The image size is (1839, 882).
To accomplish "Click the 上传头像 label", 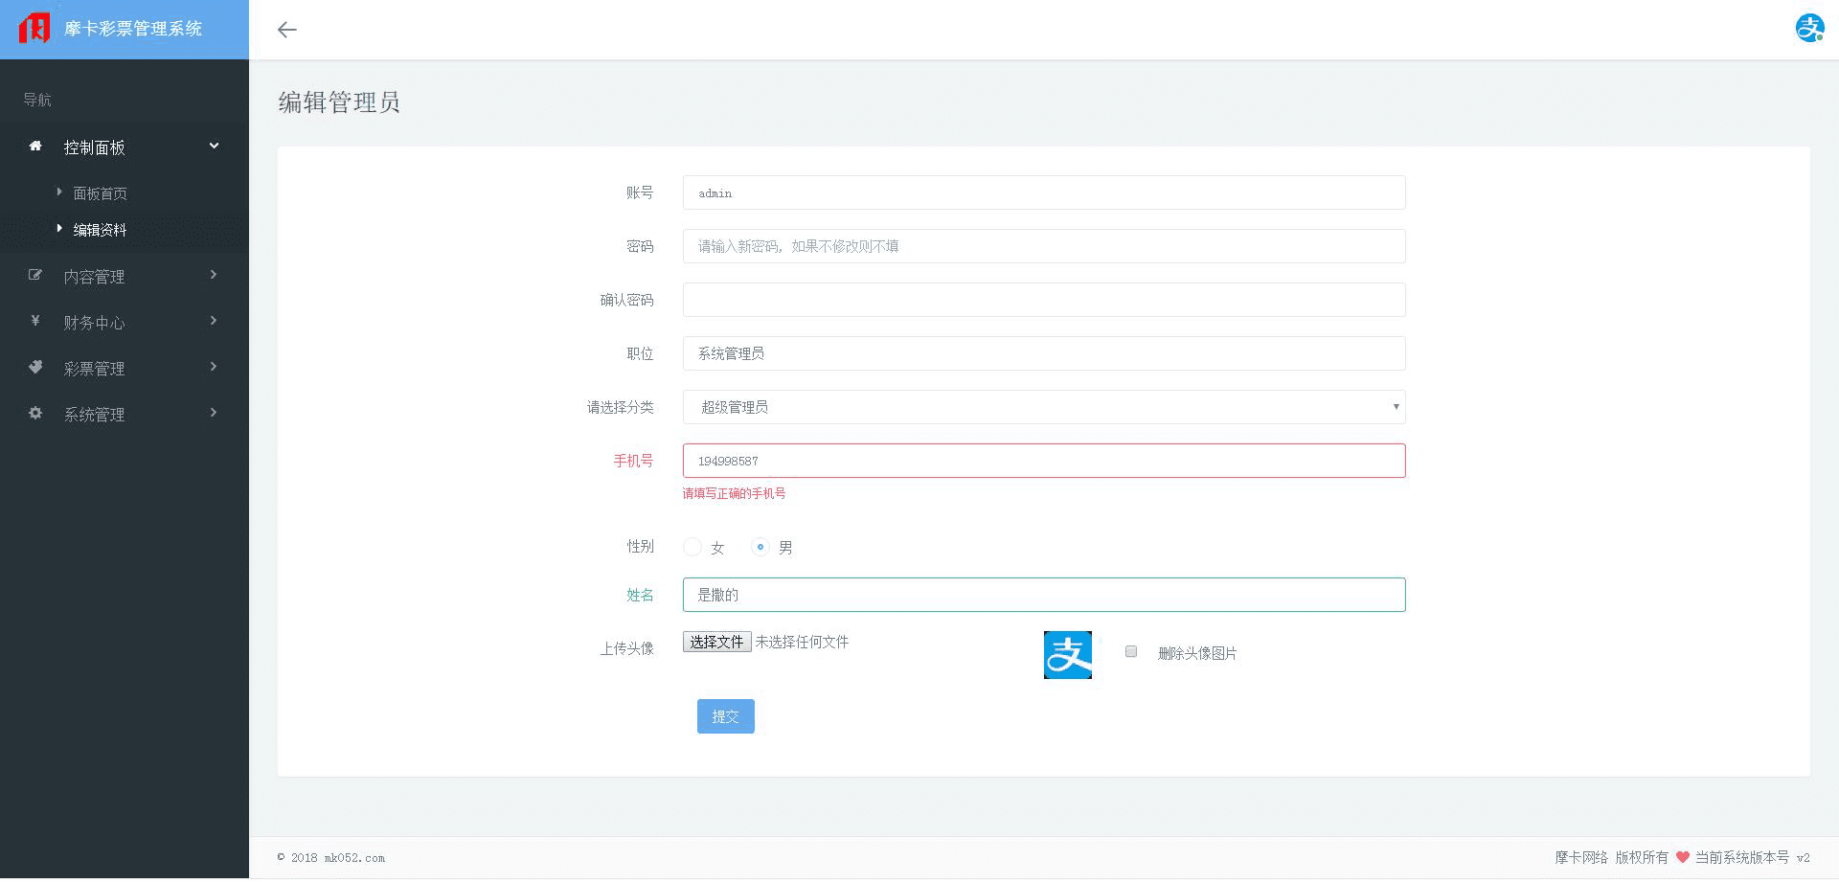I will pos(626,648).
